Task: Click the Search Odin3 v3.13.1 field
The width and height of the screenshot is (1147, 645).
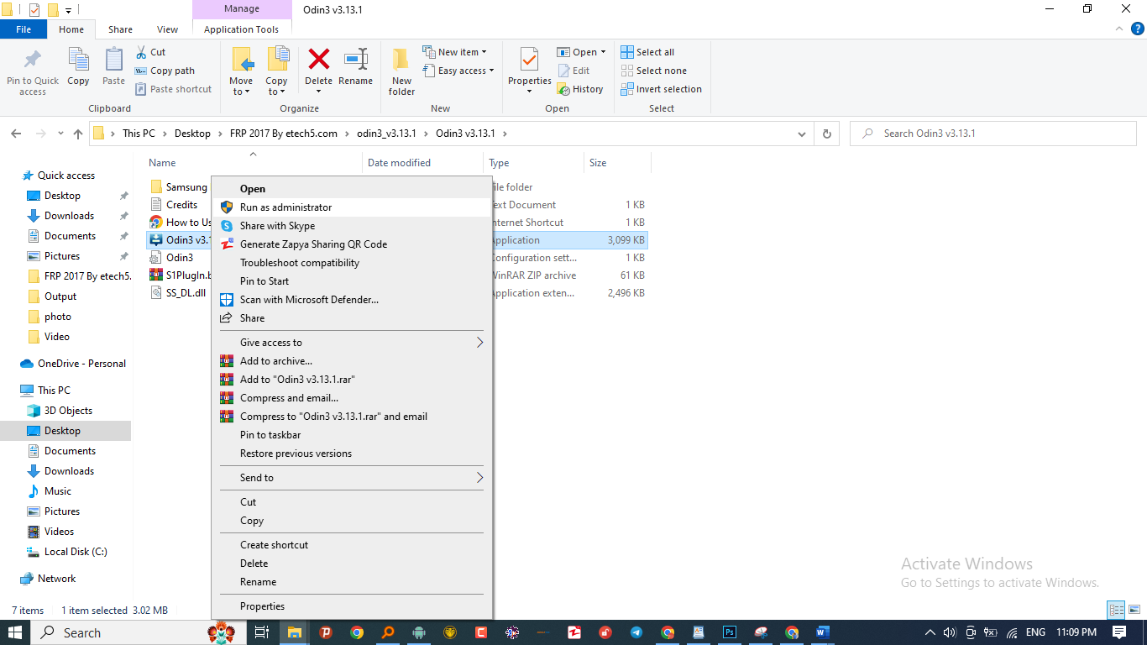Action: point(993,134)
